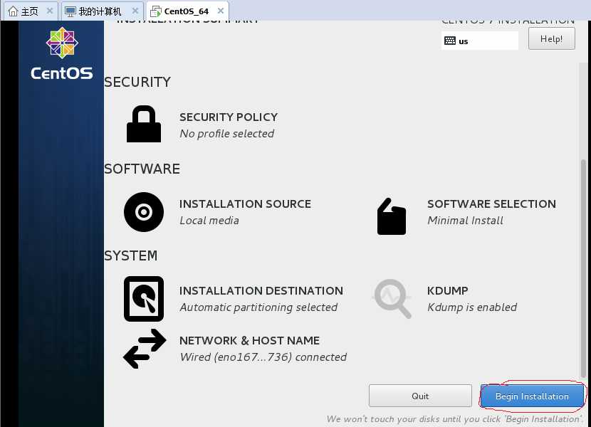The height and width of the screenshot is (427, 591).
Task: Click the CentOS logo in the sidebar
Action: (62, 53)
